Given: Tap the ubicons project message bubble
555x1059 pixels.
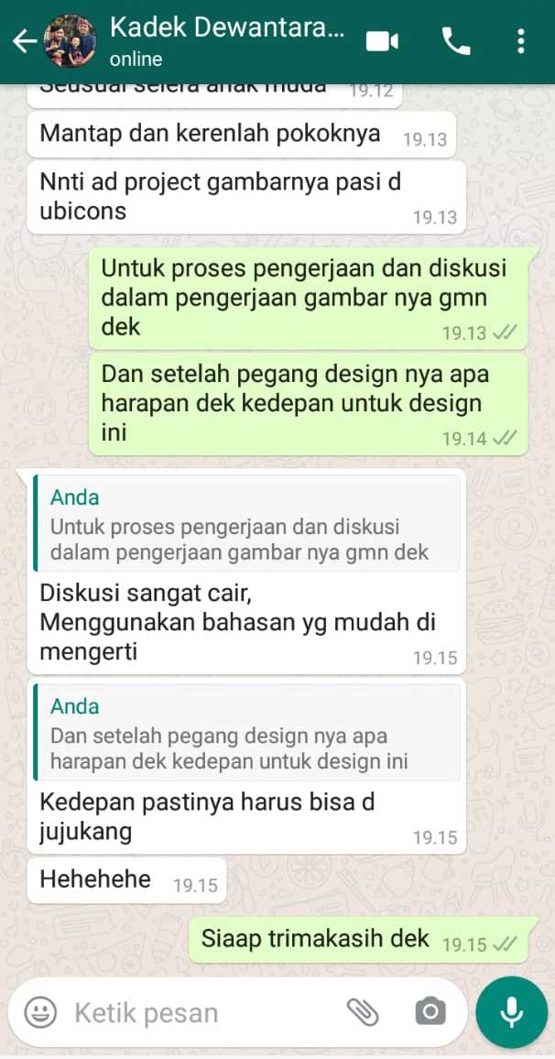Looking at the screenshot, I should 246,197.
